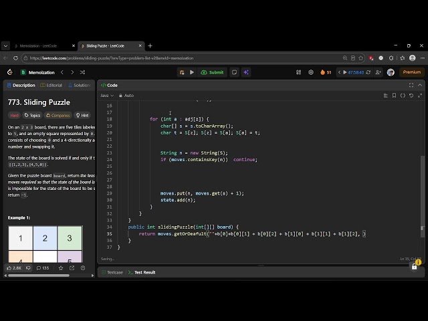The height and width of the screenshot is (321, 428).
Task: Share the problem link icon
Action: 72,268
